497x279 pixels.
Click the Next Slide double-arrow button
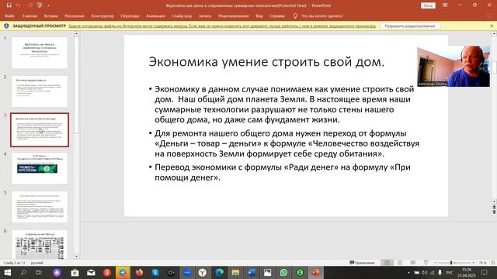pos(494,212)
